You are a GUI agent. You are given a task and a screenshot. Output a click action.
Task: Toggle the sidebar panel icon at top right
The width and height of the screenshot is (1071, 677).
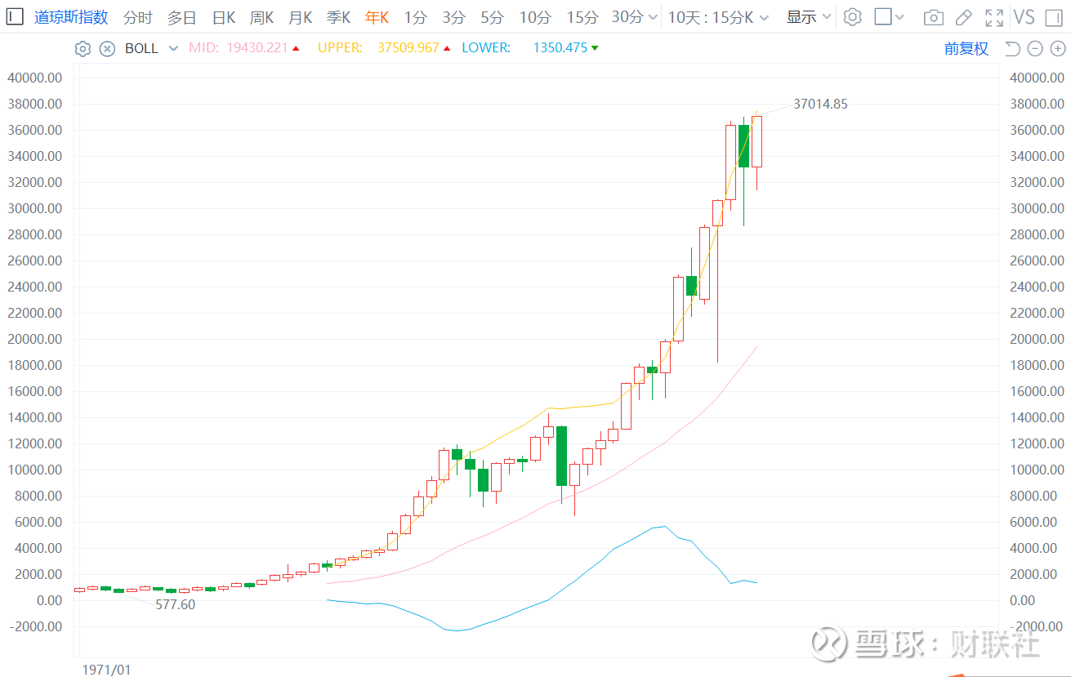point(1055,16)
